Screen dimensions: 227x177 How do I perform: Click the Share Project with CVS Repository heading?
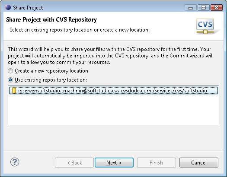point(51,20)
